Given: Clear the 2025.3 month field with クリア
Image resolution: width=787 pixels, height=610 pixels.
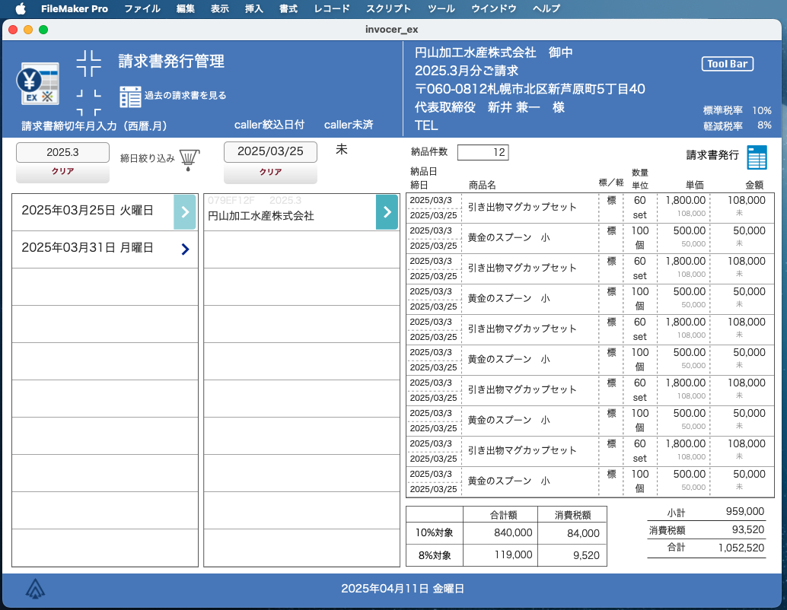Looking at the screenshot, I should point(62,172).
